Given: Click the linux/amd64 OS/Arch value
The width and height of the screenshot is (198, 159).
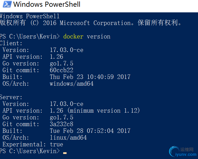Looking at the screenshot, I should 68,138.
